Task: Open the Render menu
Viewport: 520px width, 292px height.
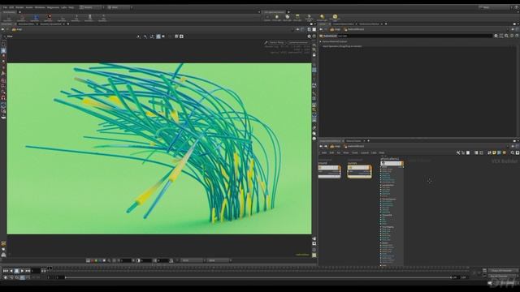Action: [19, 7]
